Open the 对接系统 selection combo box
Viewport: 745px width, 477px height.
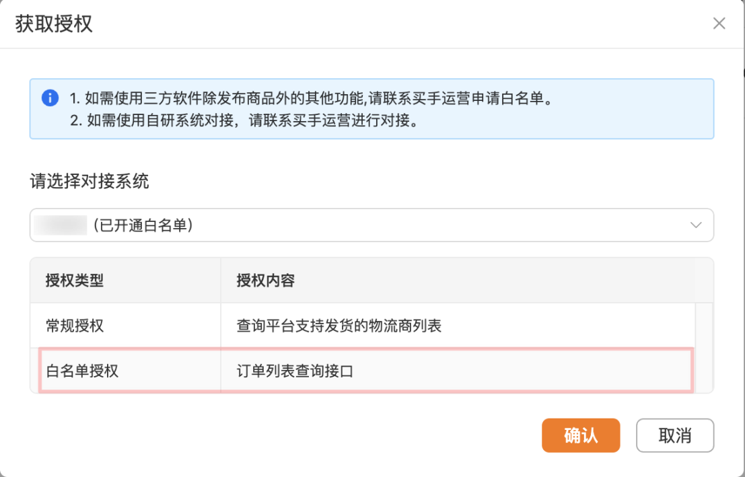pyautogui.click(x=371, y=225)
